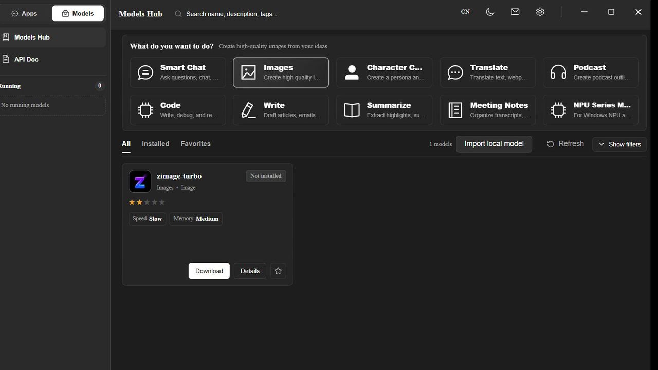This screenshot has height=370, width=658.
Task: Rate zimage-turbo with the fifth star
Action: tap(162, 202)
